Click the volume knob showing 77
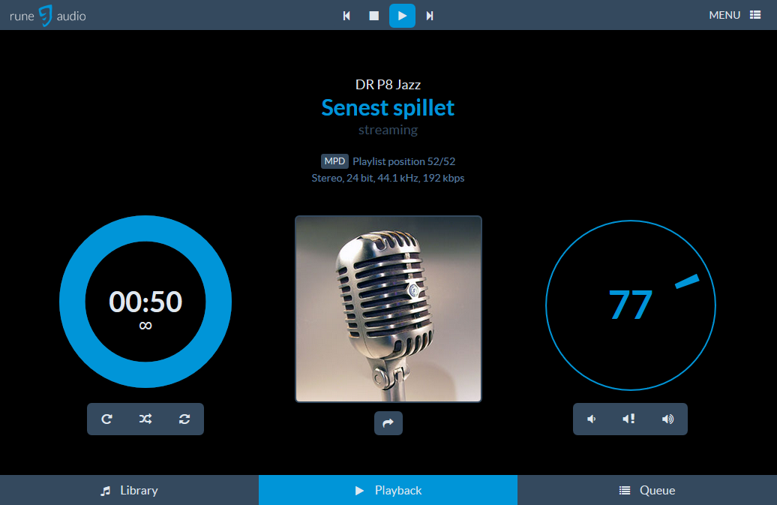This screenshot has width=777, height=505. coord(630,305)
